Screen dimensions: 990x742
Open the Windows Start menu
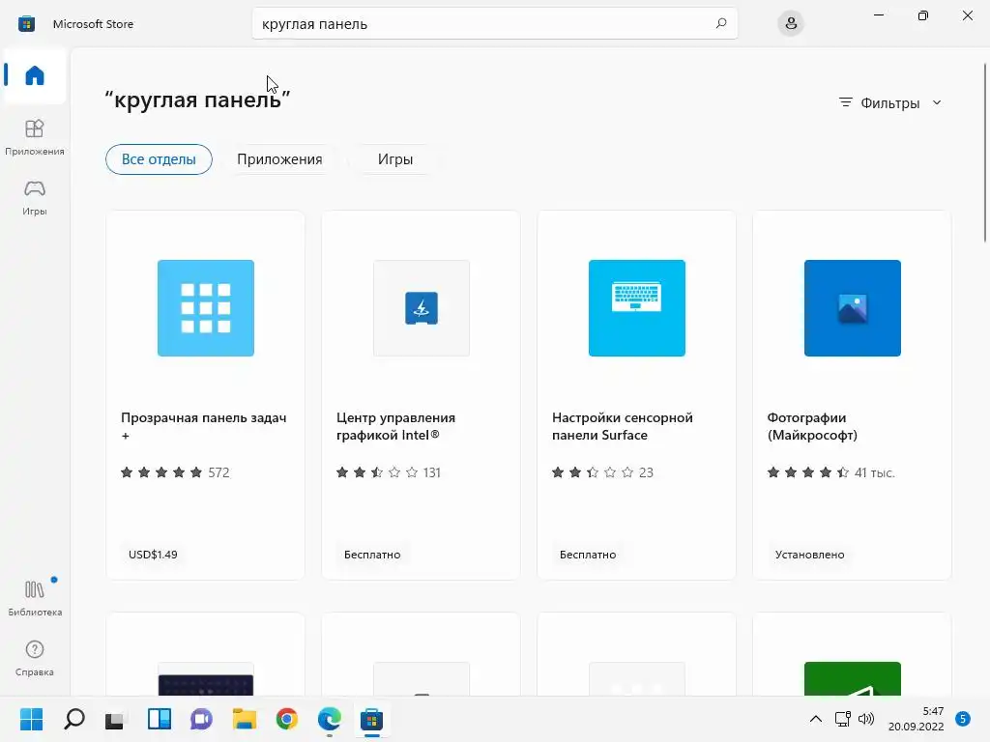pos(32,719)
